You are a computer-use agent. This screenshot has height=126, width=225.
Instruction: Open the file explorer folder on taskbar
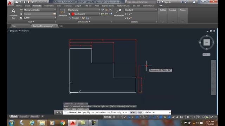42,123
